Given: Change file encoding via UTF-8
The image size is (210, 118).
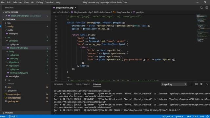Looking at the screenshot, I should (188, 117).
